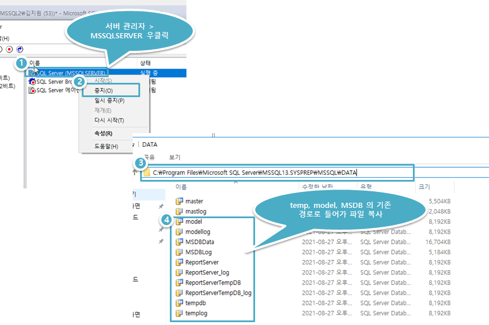Viewport: 489px width, 325px height.
Task: Choose 일시 중지(P) in the context menu
Action: pyautogui.click(x=109, y=101)
